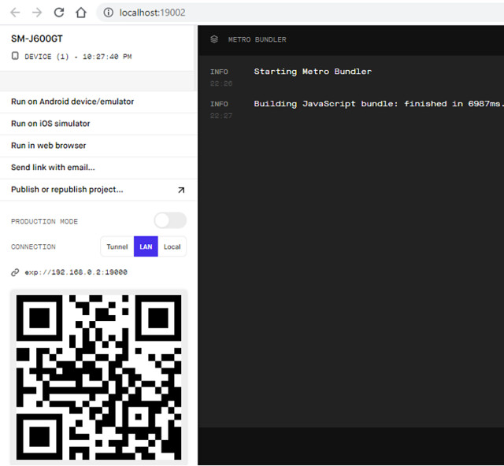Select the Starting Metro Bundler log line
This screenshot has height=466, width=504.
coord(313,72)
